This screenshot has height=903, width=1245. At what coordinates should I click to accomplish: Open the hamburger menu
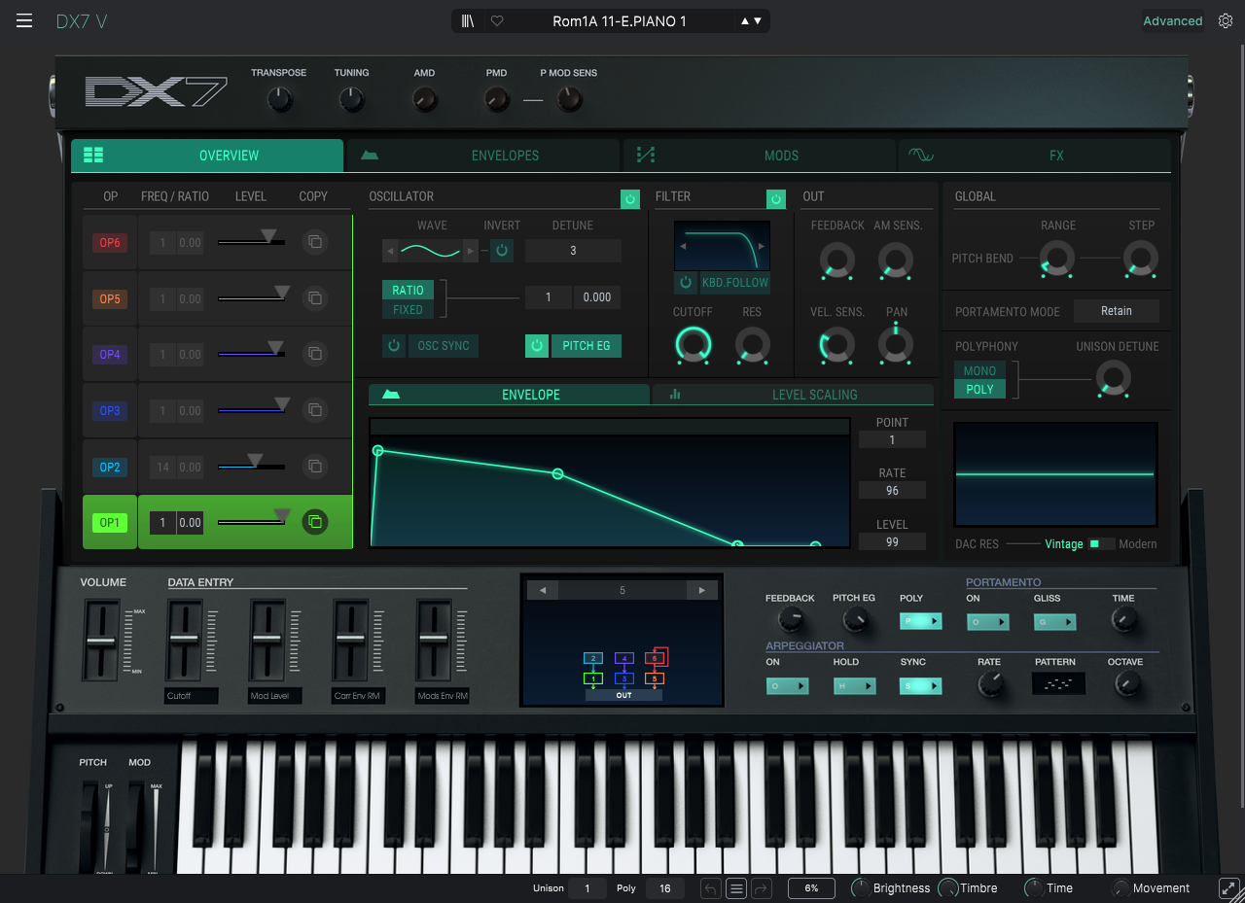24,19
